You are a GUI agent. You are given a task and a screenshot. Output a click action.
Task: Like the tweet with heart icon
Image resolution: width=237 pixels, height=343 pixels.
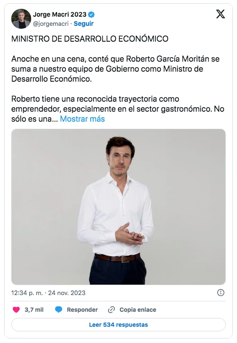(x=16, y=310)
